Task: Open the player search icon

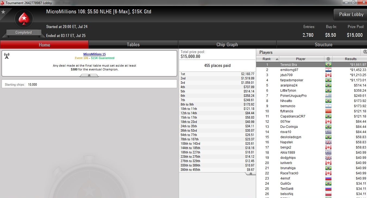Action: tap(365, 52)
